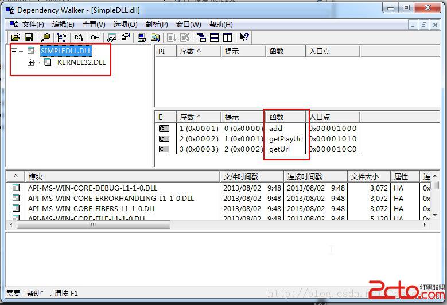Click the module list horizontal scrollbar thumb
The width and height of the screenshot is (447, 305).
coord(94,224)
